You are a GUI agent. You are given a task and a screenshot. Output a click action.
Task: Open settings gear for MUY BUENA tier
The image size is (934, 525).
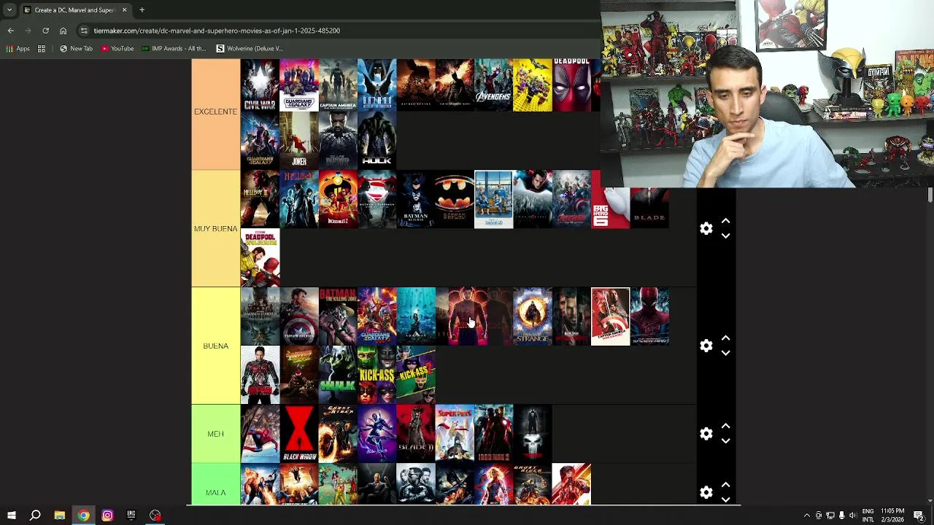pos(706,228)
